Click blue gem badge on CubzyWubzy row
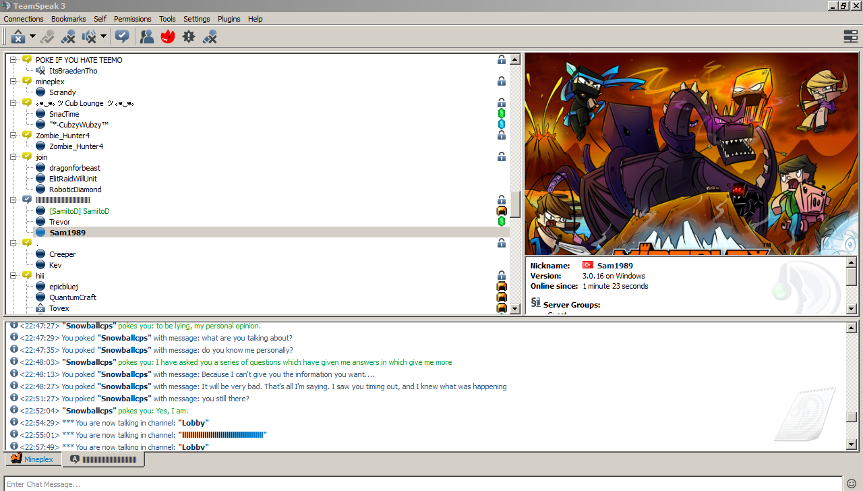Viewport: 863px width, 491px height. point(501,125)
